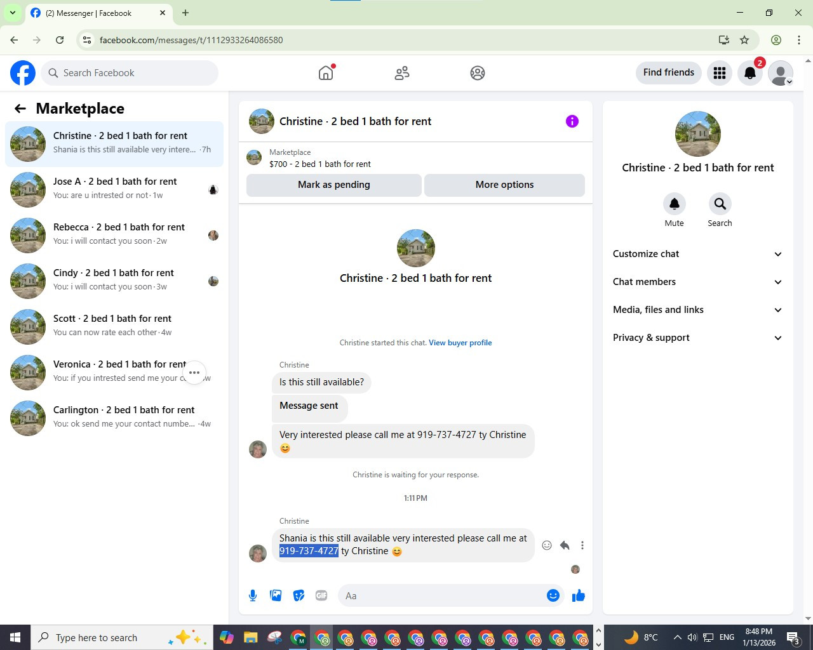This screenshot has height=650, width=813.
Task: Click Mark as pending button
Action: [334, 185]
